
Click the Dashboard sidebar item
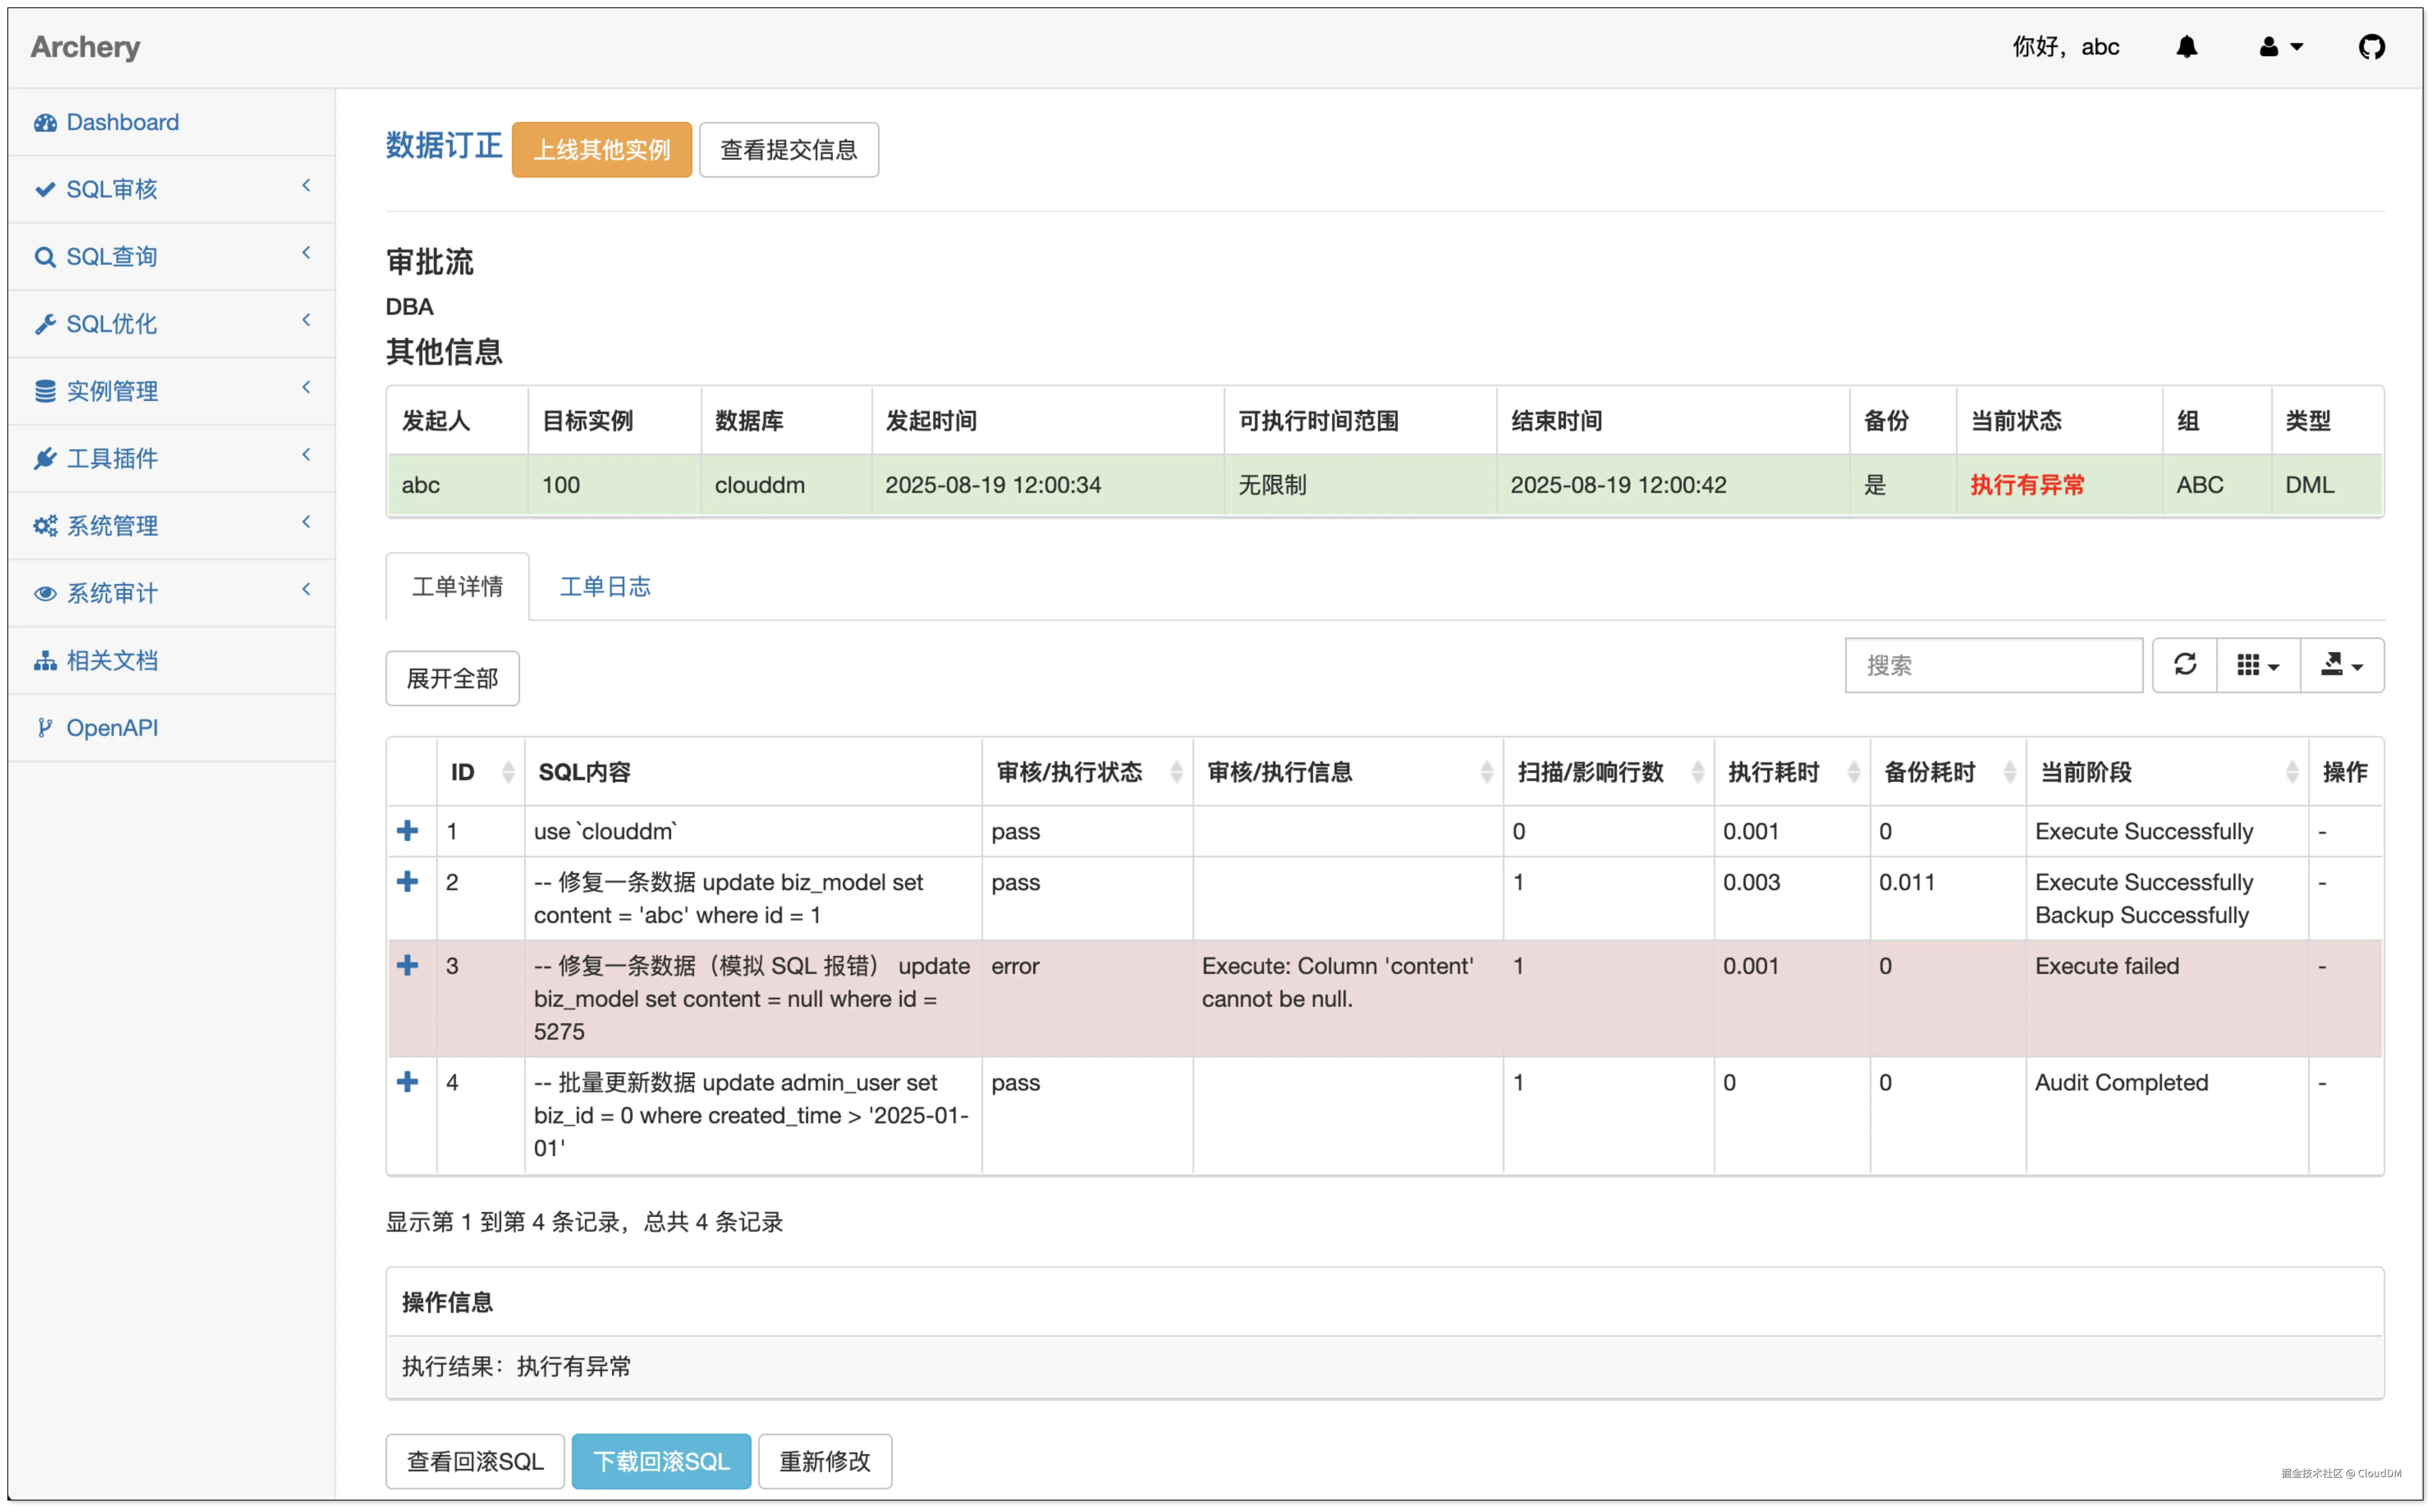(x=122, y=122)
